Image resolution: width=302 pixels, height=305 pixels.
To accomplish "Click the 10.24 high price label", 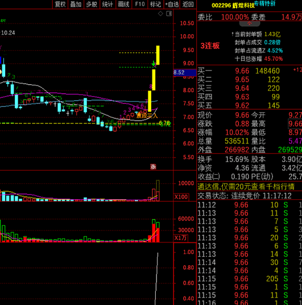I will [x=8, y=32].
